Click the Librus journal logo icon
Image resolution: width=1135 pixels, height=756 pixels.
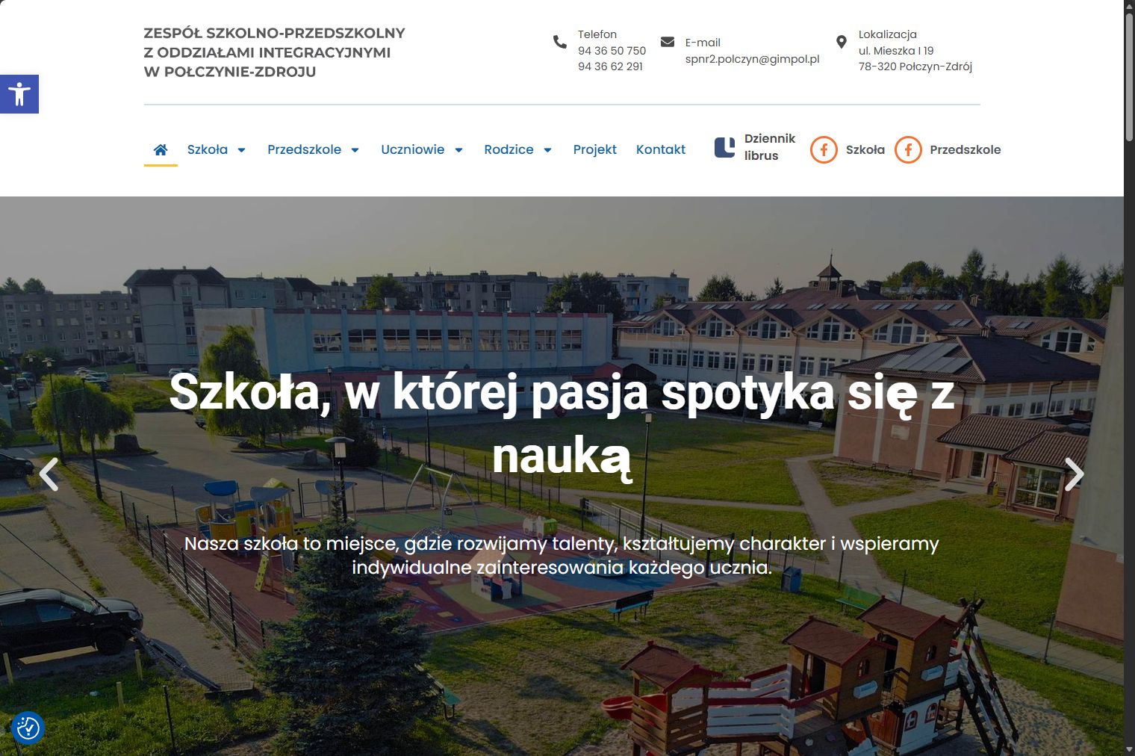click(724, 147)
